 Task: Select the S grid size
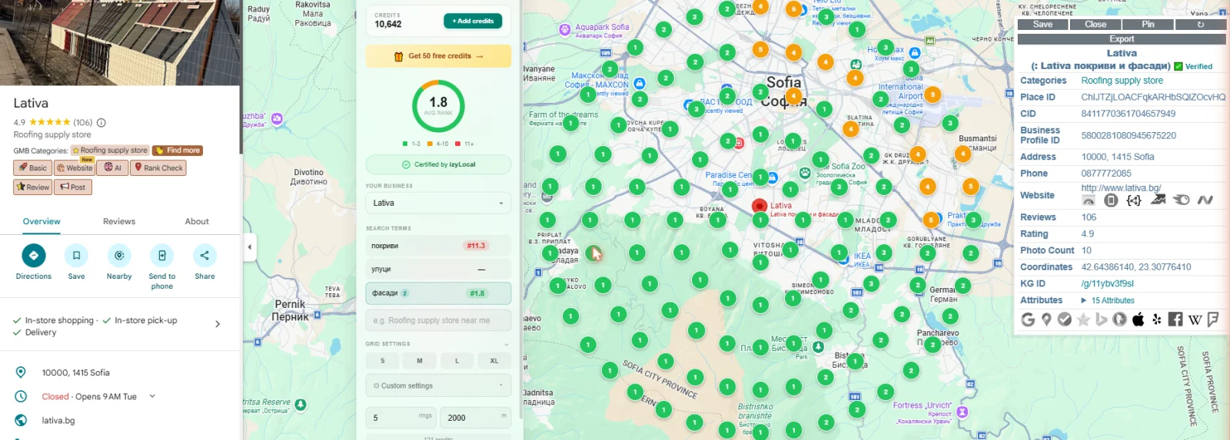[x=383, y=360]
